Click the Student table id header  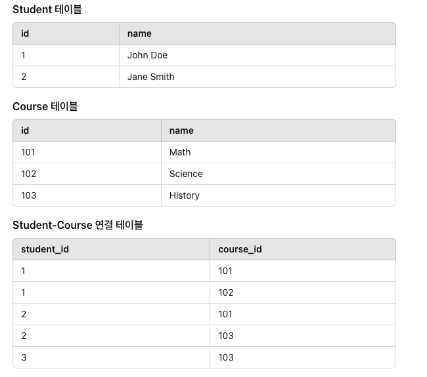[x=66, y=33]
